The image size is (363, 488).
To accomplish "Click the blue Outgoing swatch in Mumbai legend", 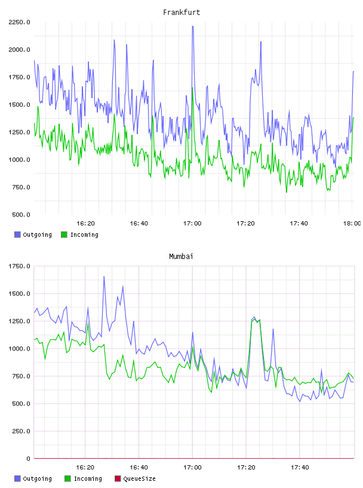I will pyautogui.click(x=17, y=478).
